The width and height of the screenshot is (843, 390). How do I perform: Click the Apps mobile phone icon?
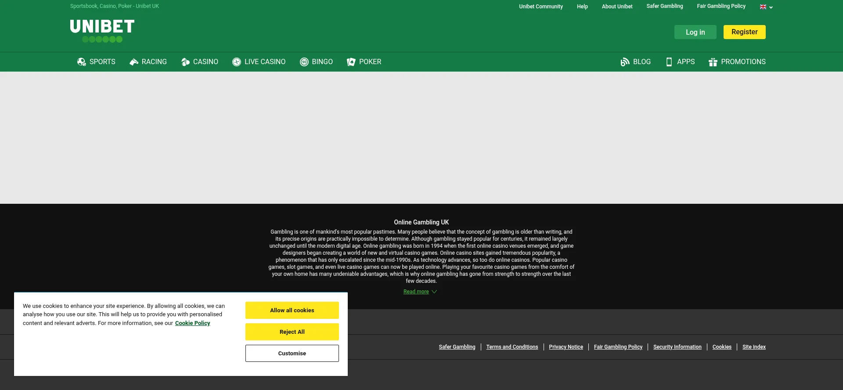(669, 62)
